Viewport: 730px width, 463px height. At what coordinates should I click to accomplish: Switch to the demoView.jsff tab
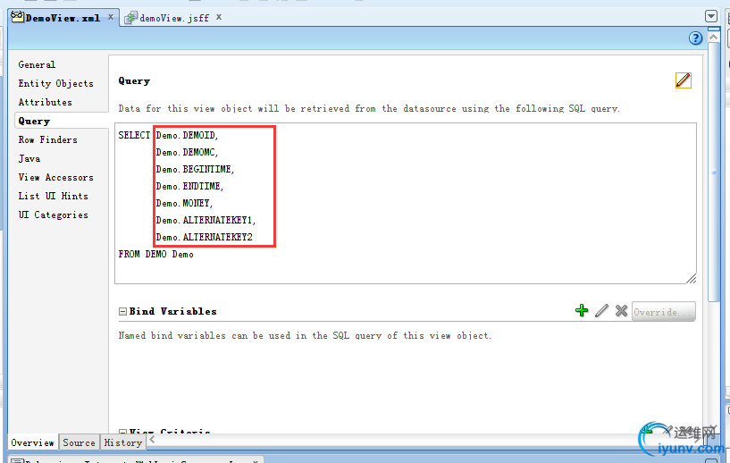tap(174, 18)
